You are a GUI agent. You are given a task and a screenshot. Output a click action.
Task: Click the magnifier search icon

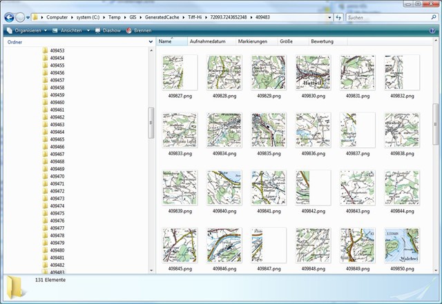434,17
